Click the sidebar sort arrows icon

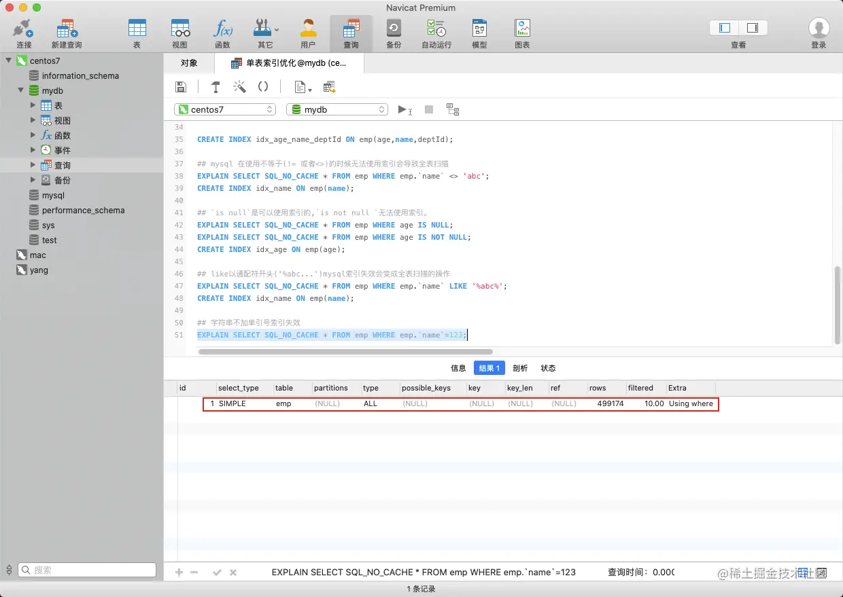click(x=9, y=571)
